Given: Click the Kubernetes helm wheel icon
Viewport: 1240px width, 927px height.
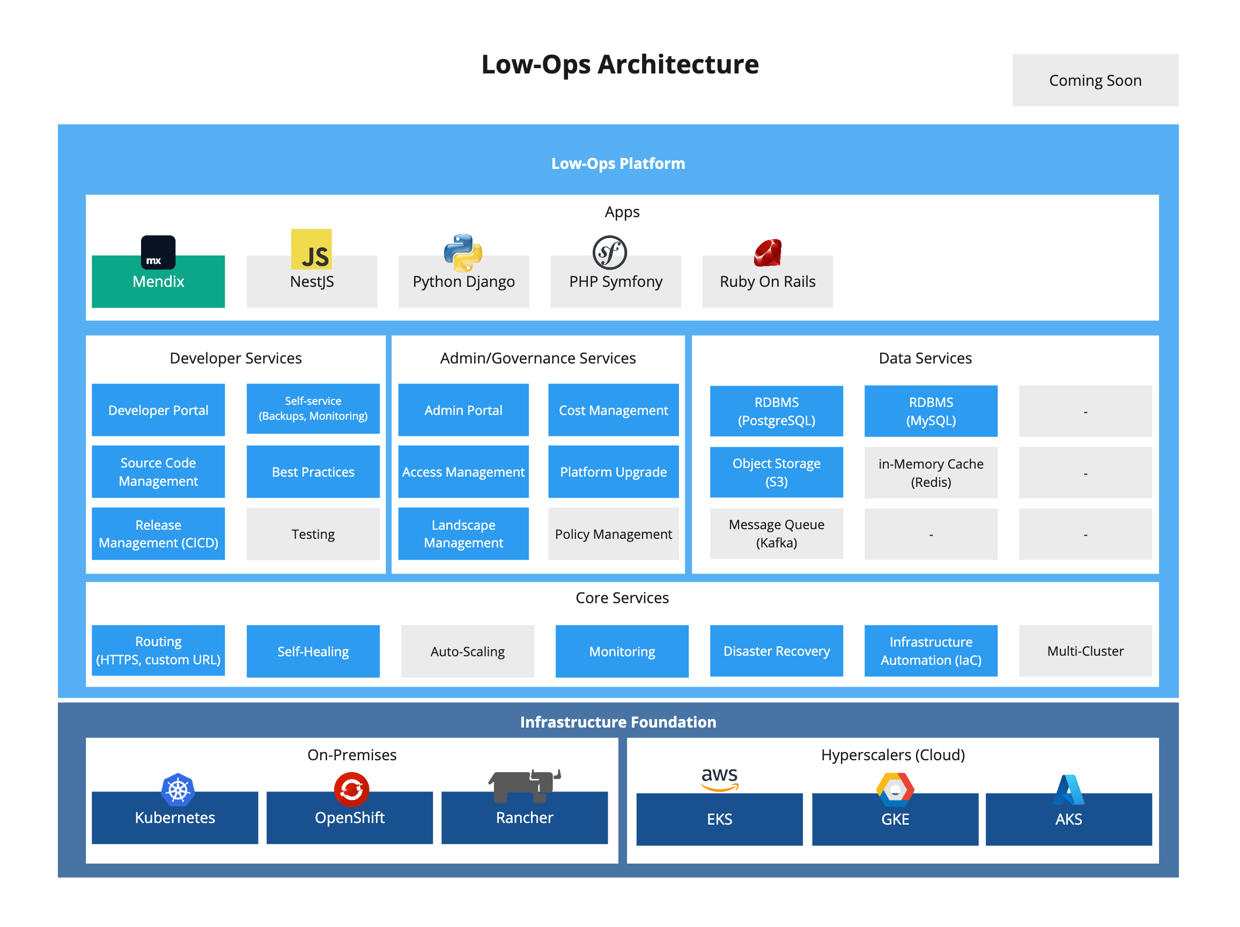Looking at the screenshot, I should (x=178, y=790).
